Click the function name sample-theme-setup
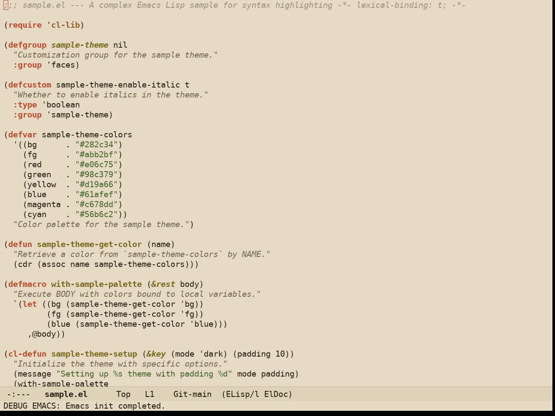 (94, 354)
